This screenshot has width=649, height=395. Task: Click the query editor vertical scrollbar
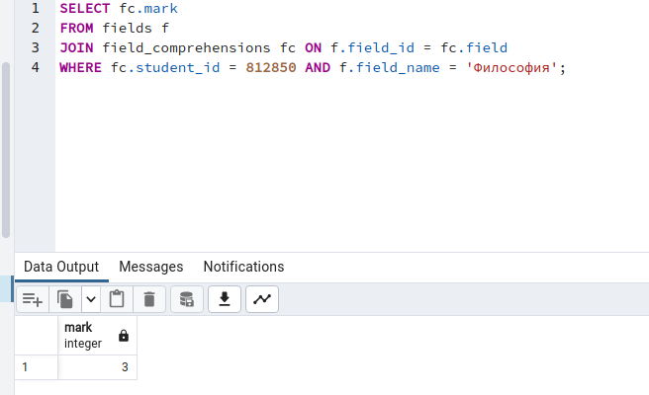pos(6,150)
